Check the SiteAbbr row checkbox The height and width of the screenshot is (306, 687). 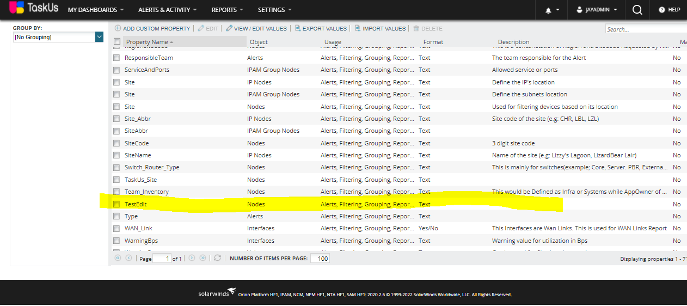click(x=116, y=131)
